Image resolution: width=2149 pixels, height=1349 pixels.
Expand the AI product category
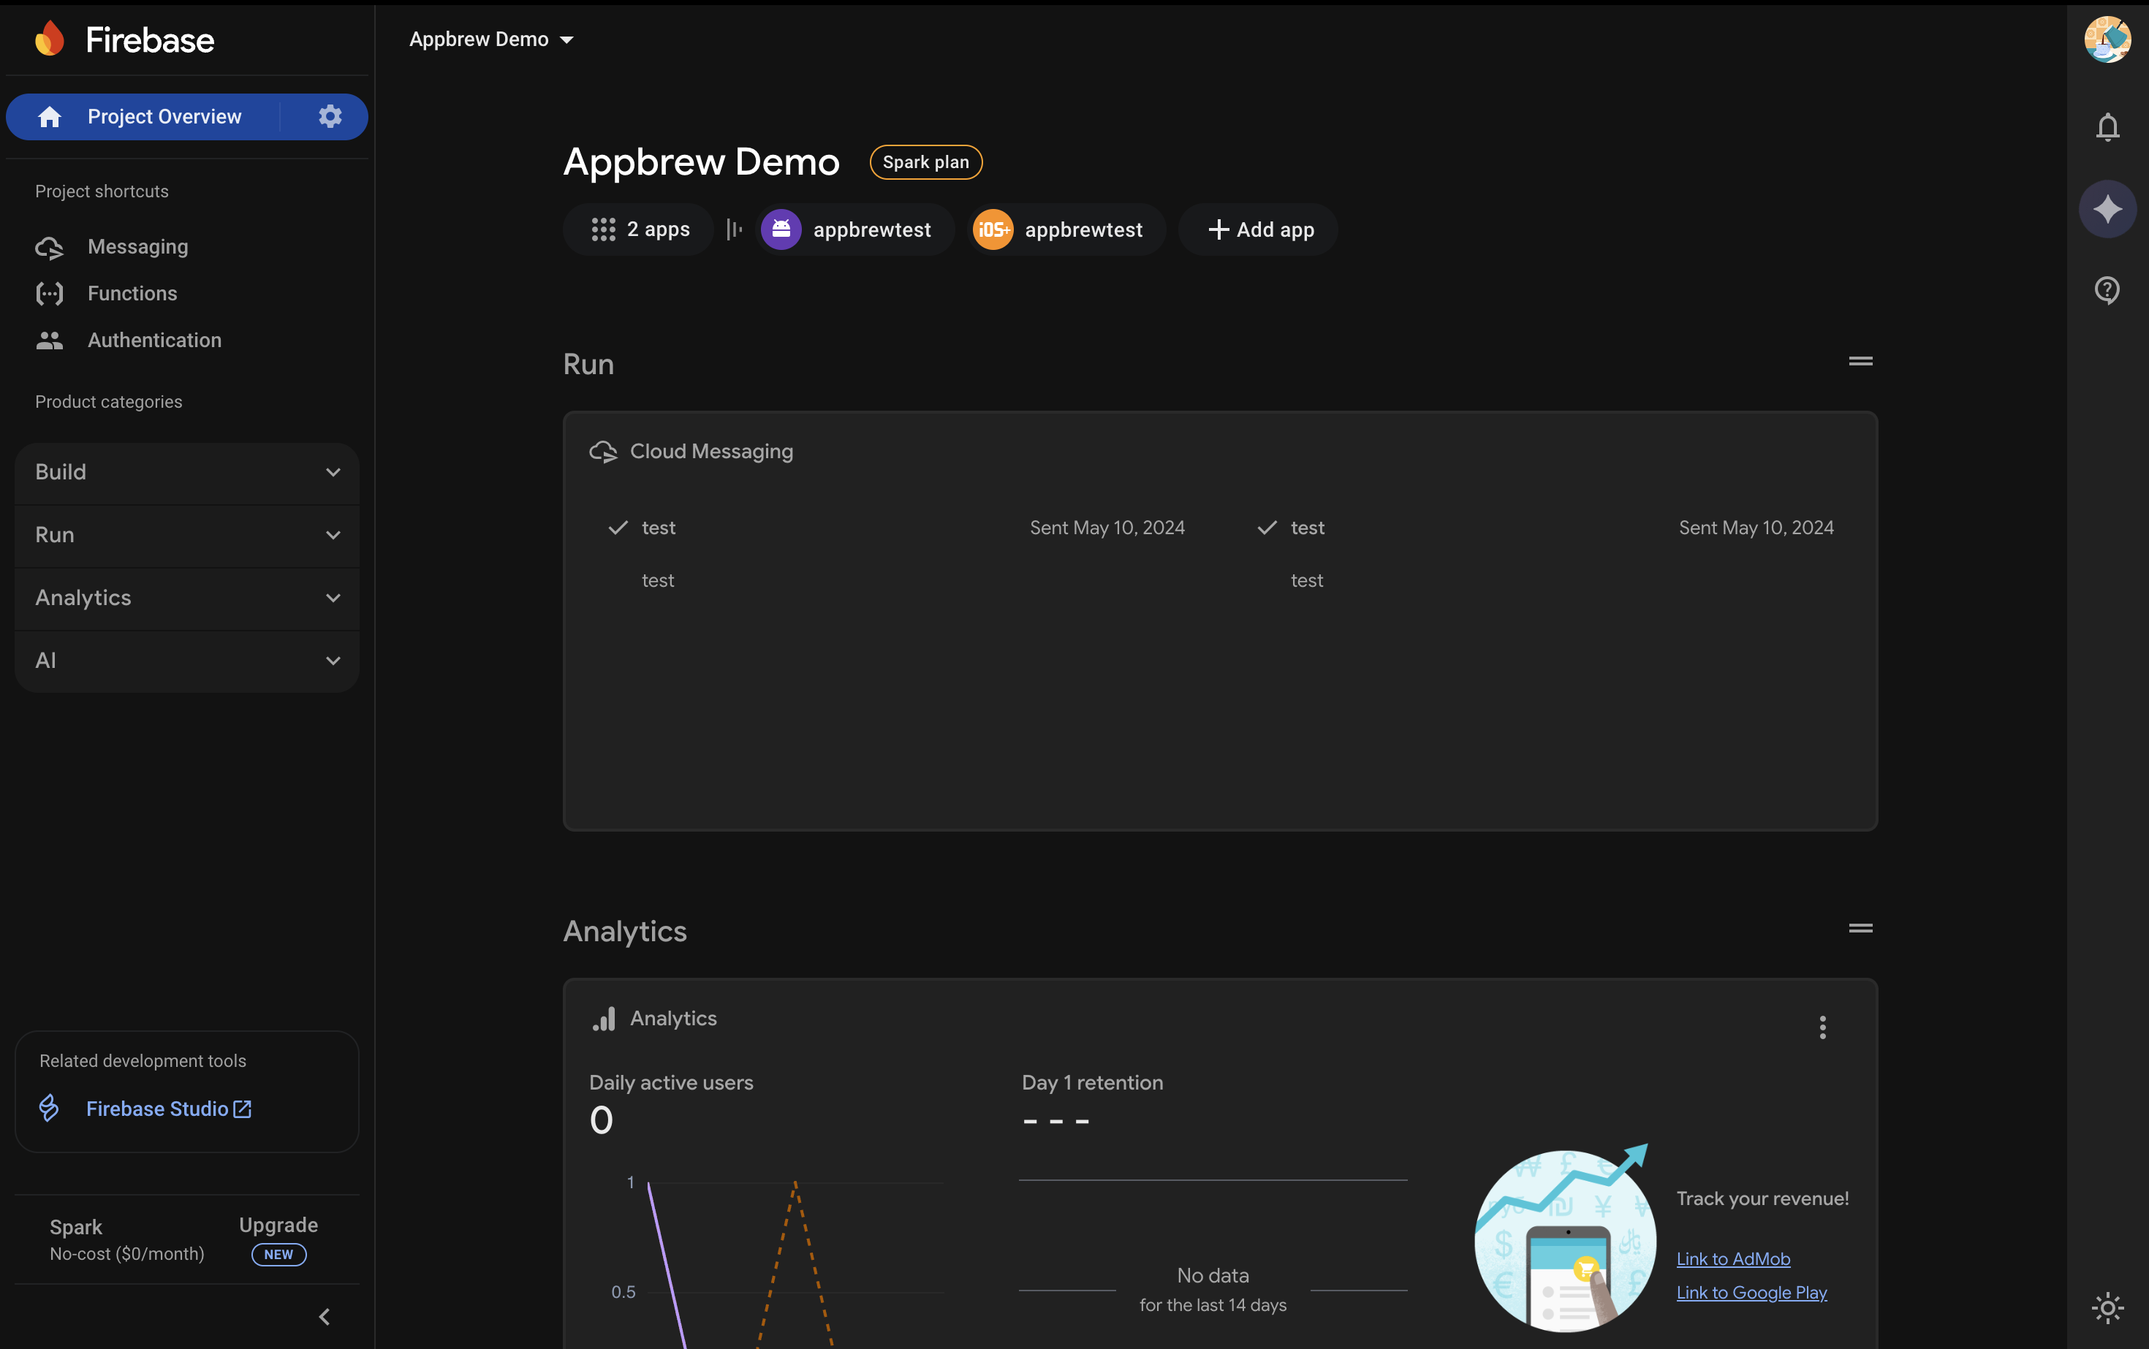186,660
